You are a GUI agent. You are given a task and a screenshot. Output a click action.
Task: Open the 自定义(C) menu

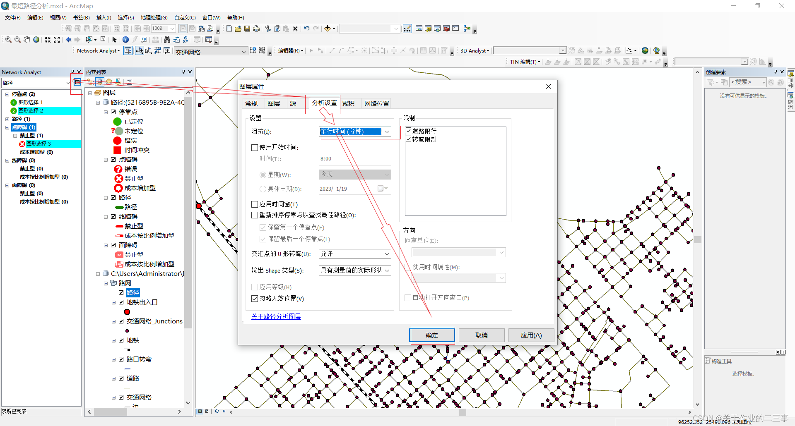tap(185, 17)
